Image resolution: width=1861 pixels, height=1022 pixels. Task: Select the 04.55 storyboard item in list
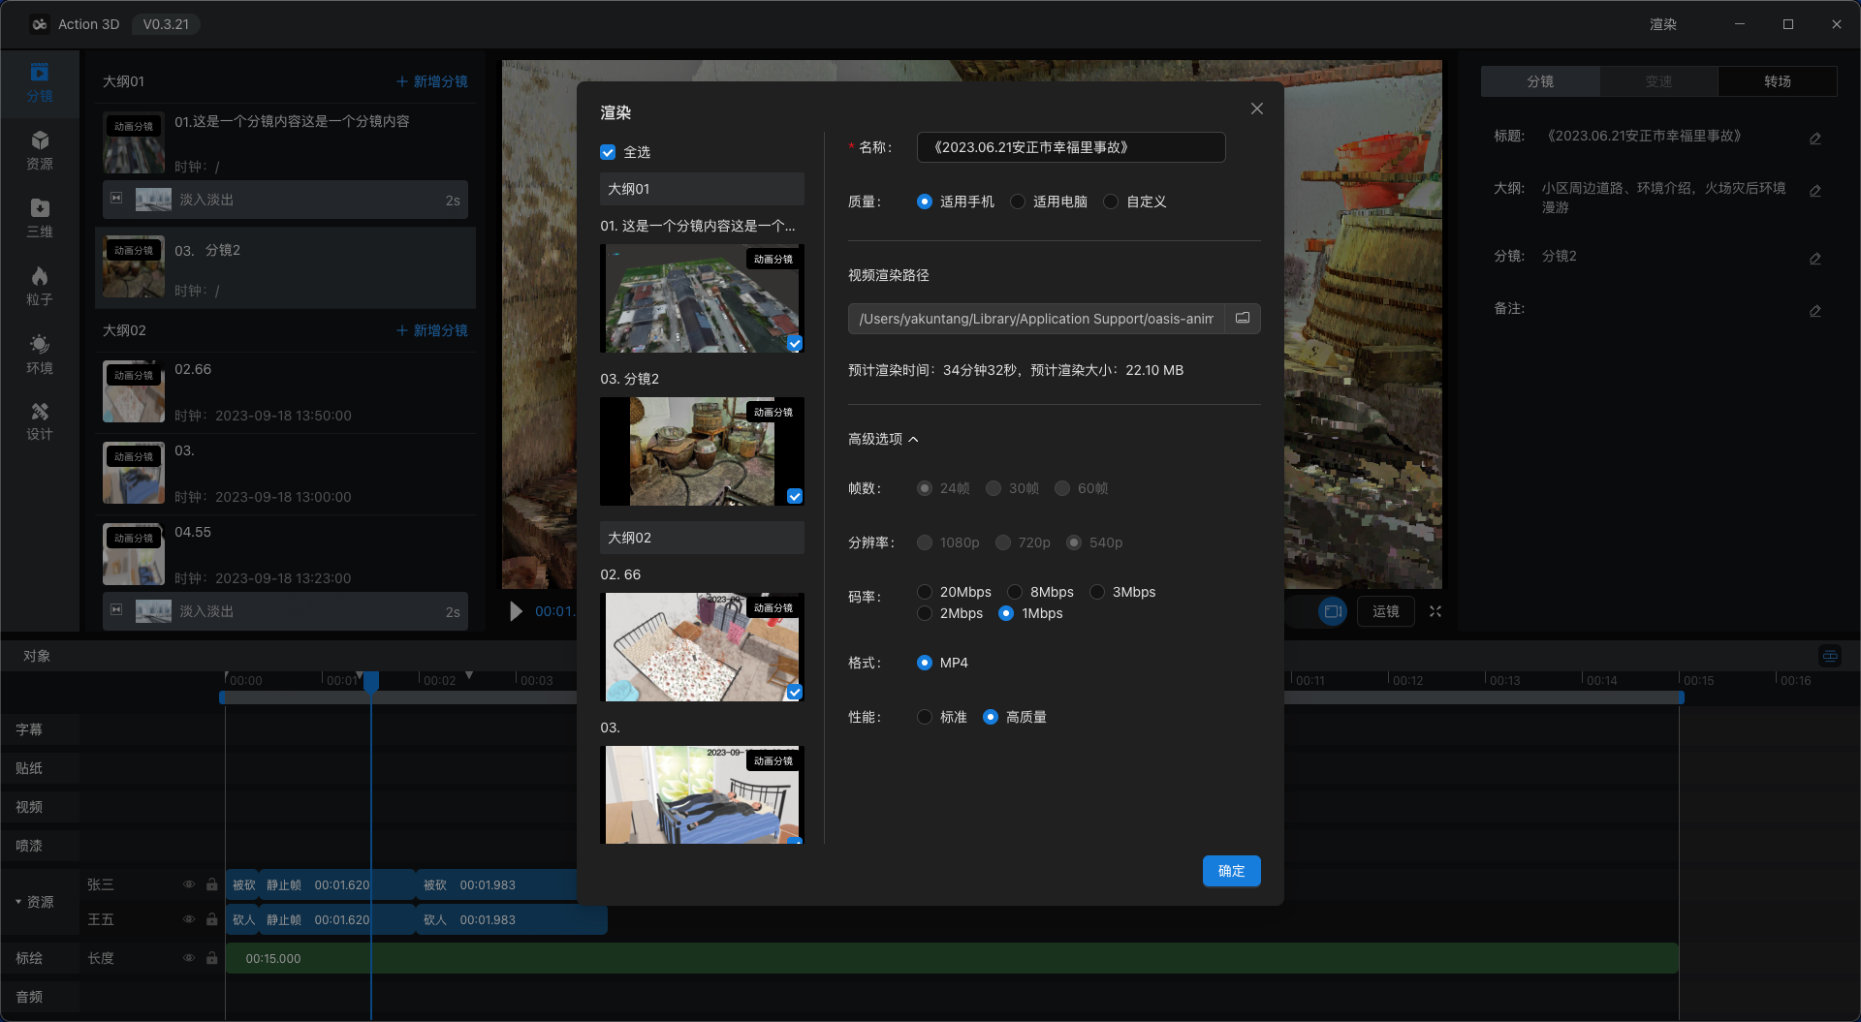click(286, 554)
